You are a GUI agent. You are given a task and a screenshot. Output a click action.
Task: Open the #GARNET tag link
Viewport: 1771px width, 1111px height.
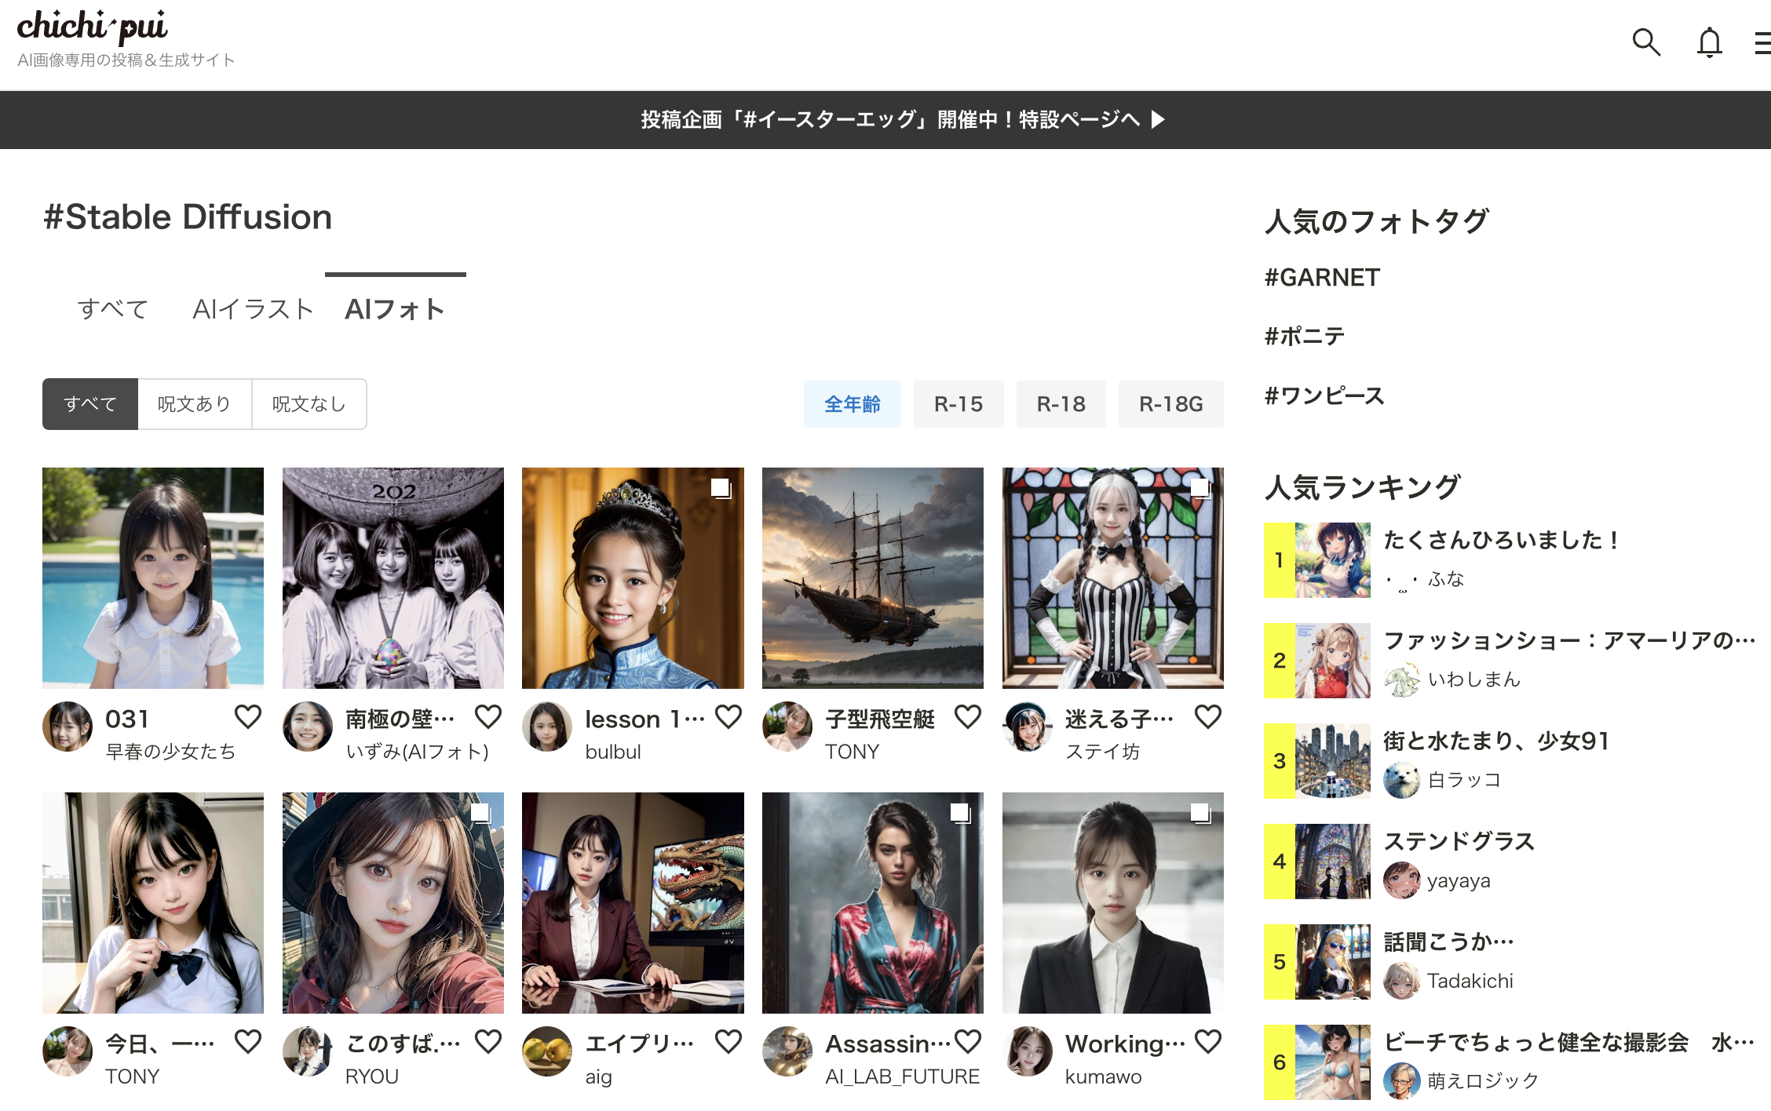point(1322,278)
